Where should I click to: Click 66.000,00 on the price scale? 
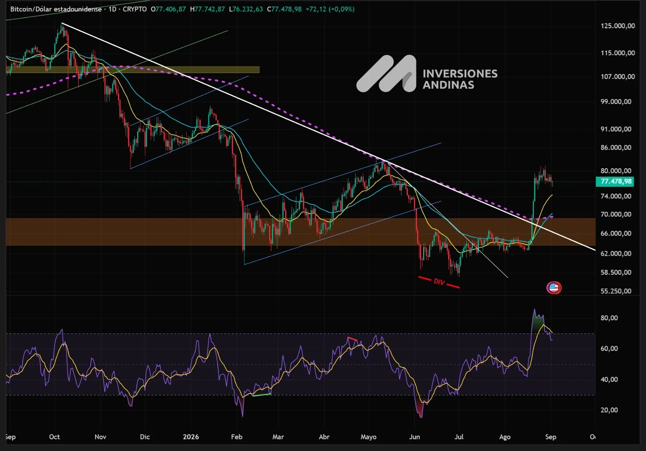tap(616, 233)
